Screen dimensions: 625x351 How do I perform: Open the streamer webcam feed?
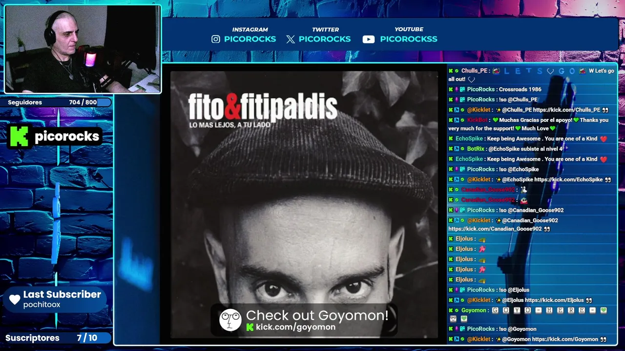[x=83, y=49]
